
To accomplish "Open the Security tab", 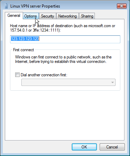I will tap(48, 16).
